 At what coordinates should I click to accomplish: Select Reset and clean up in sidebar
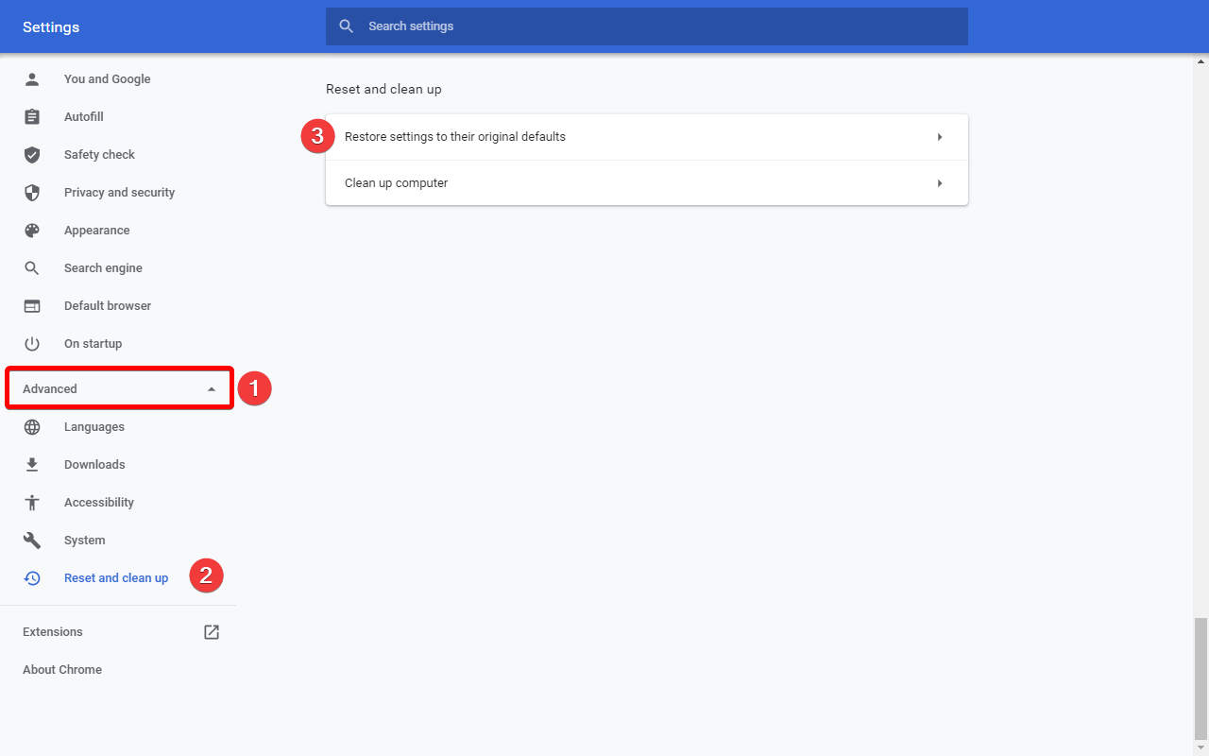pyautogui.click(x=118, y=578)
